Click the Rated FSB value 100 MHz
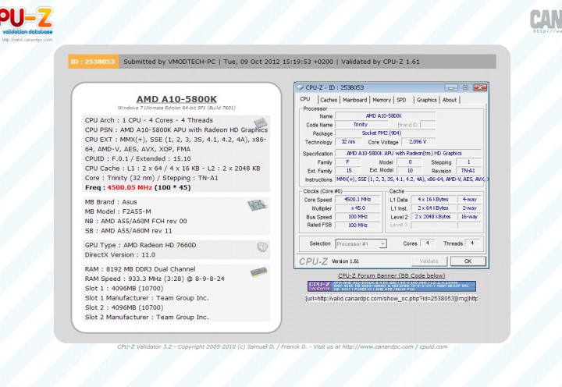The height and width of the screenshot is (387, 562). tap(357, 225)
